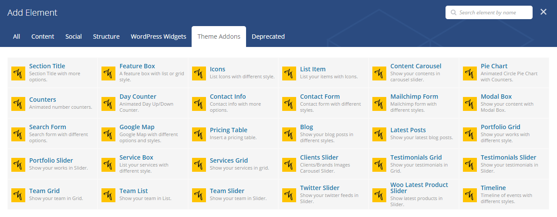Click the Counters element icon
Image resolution: width=557 pixels, height=217 pixels.
pos(18,104)
